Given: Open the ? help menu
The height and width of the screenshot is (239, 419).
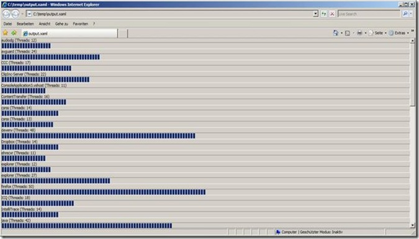Looking at the screenshot, I should pyautogui.click(x=94, y=24).
